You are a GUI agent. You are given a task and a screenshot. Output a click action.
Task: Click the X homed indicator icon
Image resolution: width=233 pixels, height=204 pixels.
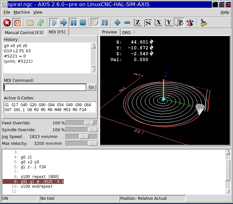coord(151,42)
